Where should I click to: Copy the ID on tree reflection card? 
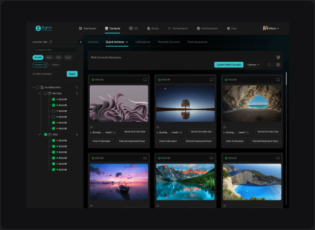[181, 133]
